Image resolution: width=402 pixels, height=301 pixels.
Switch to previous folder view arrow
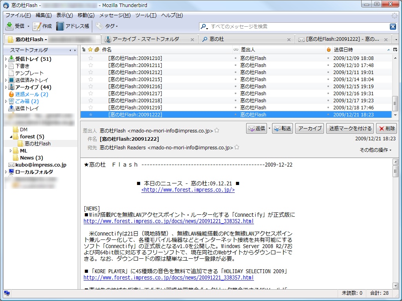click(x=70, y=50)
